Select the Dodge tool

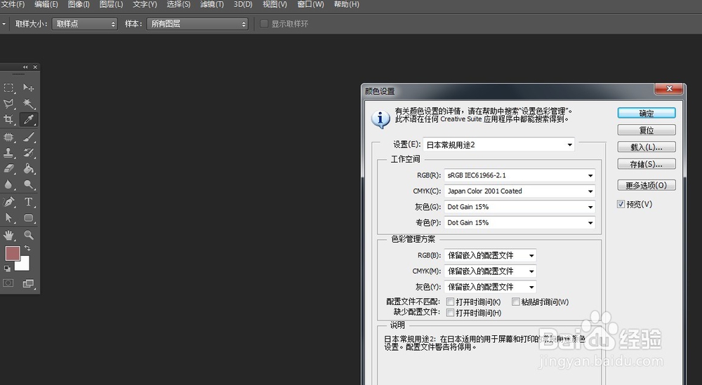tap(28, 184)
